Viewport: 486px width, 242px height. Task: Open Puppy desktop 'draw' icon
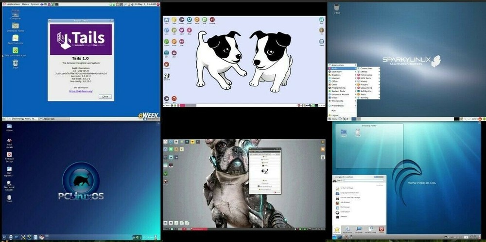point(190,31)
